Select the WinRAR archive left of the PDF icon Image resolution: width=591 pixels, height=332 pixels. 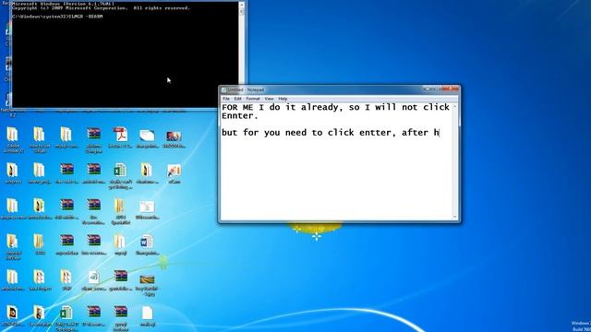click(x=93, y=139)
